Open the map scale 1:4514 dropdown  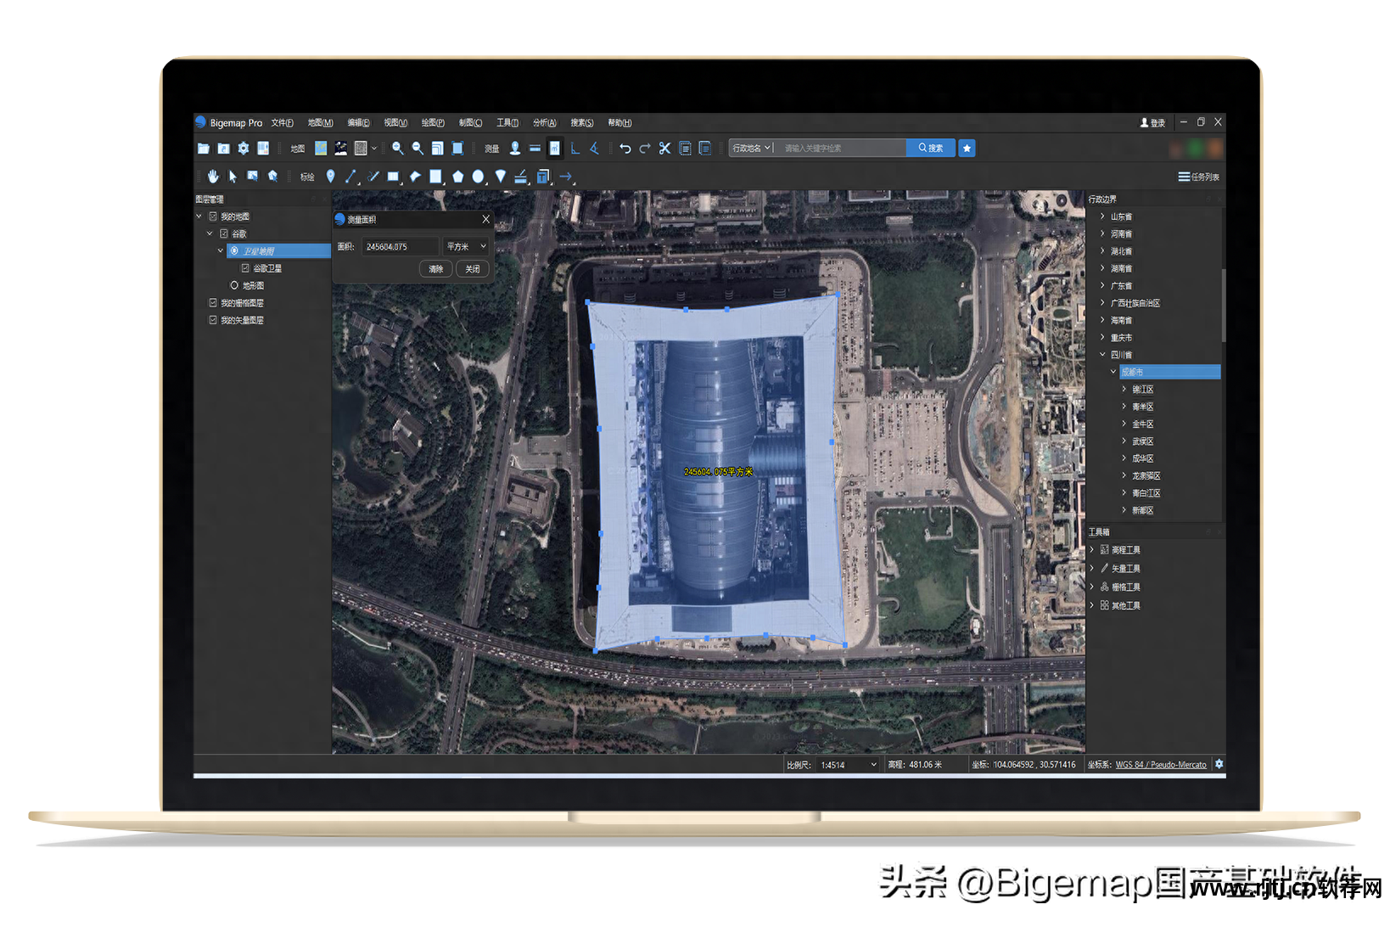click(x=848, y=765)
